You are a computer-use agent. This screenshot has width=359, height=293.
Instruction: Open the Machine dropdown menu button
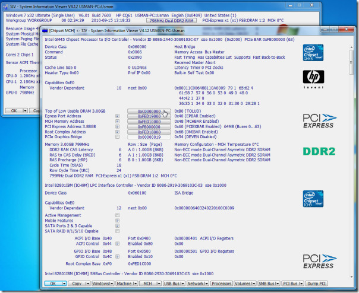(127, 284)
